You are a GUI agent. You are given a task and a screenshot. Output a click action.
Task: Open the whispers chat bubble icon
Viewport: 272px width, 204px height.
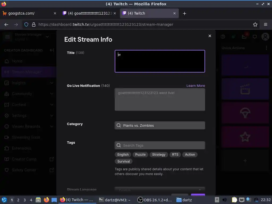click(255, 37)
